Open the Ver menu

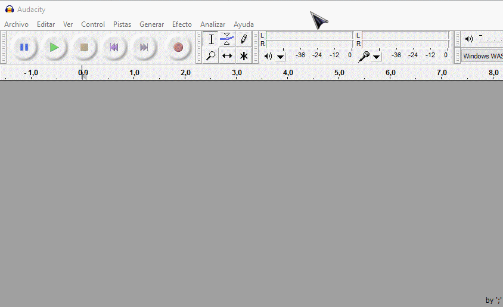pos(68,24)
